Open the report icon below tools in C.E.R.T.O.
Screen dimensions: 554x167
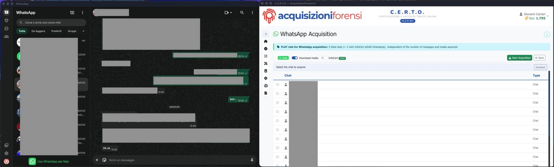[266, 71]
